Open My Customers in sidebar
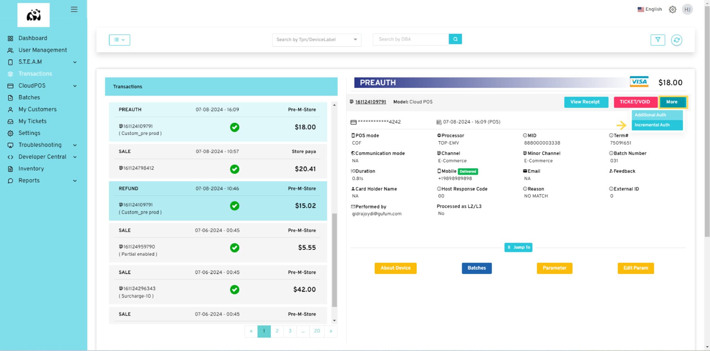This screenshot has height=351, width=710. (x=37, y=109)
